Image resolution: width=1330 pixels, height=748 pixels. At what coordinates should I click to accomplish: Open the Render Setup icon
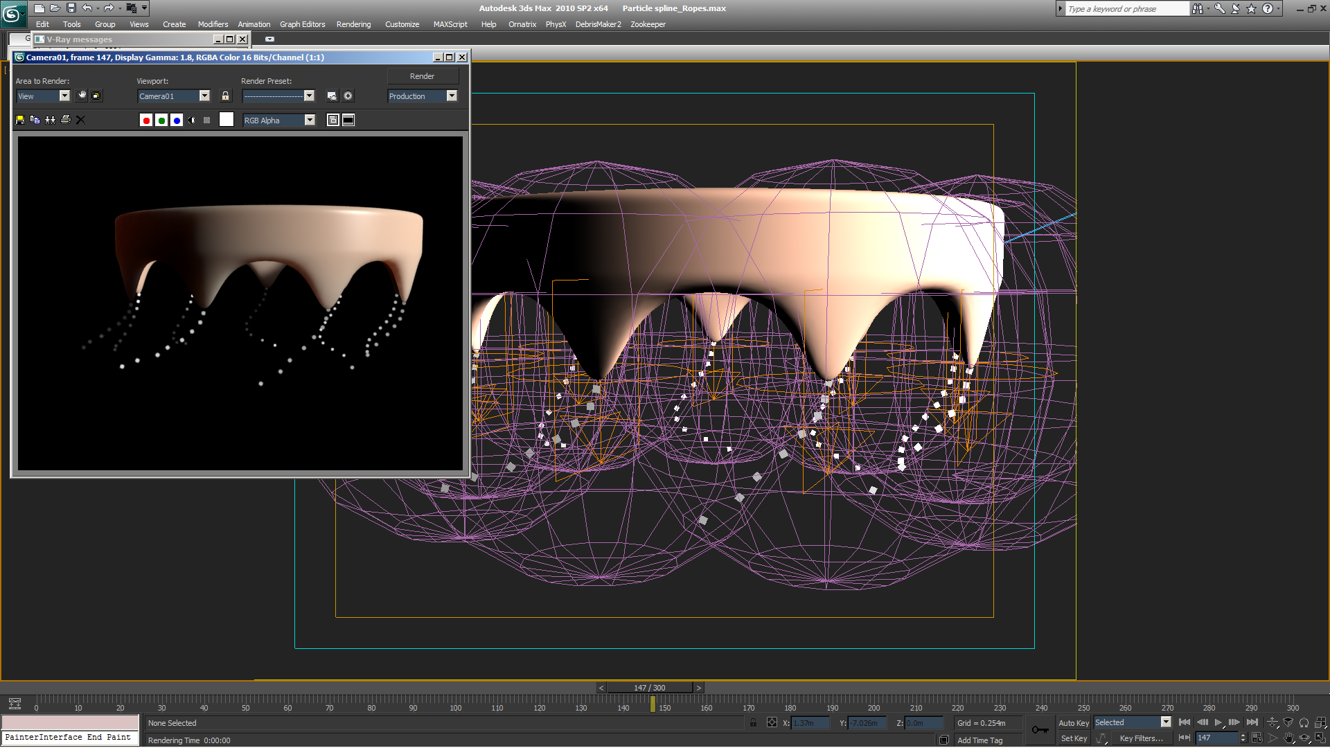pos(332,96)
